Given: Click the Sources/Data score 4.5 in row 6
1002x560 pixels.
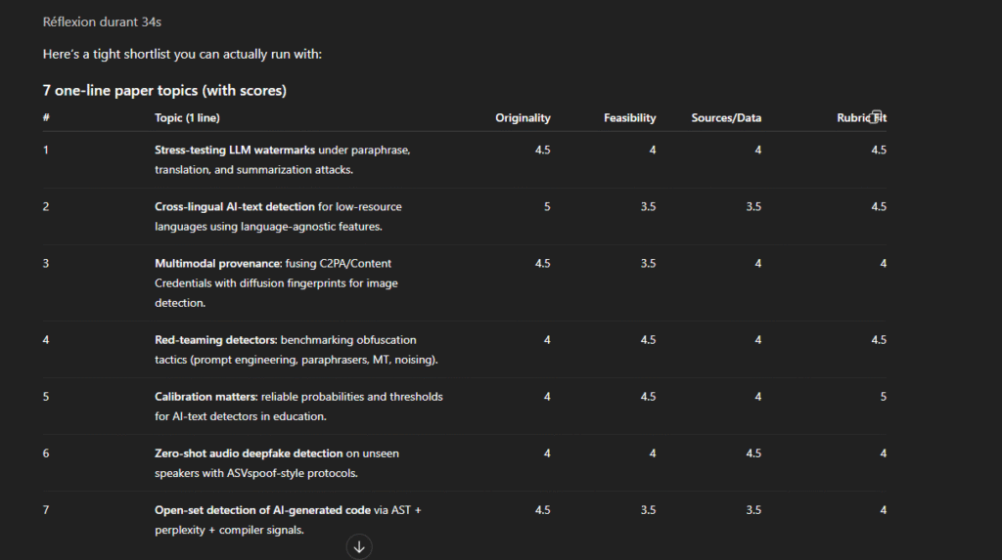Looking at the screenshot, I should [753, 453].
